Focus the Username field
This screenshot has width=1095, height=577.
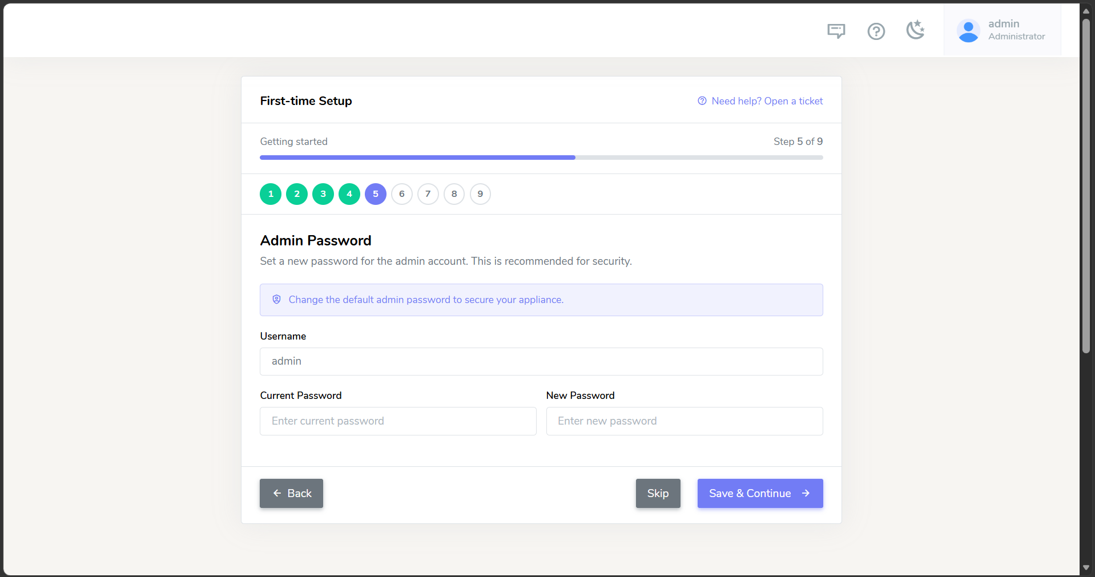[541, 361]
